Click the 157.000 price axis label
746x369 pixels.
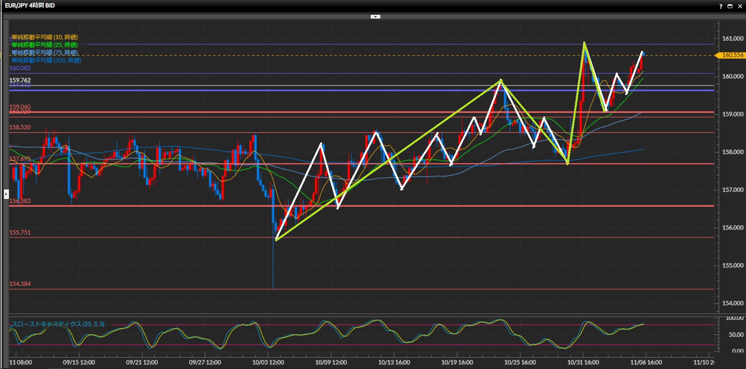(x=732, y=190)
